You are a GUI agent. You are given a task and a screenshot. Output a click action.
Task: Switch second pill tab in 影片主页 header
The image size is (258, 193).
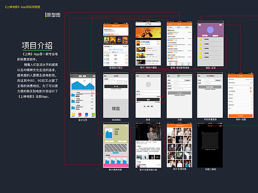coord(84,76)
